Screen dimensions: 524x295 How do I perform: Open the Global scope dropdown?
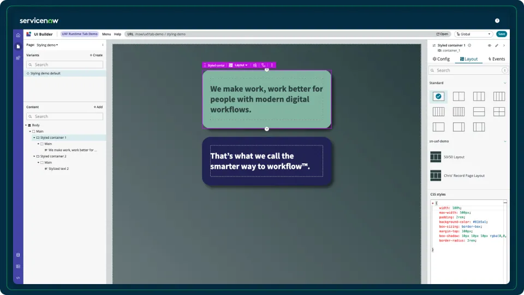pos(474,34)
